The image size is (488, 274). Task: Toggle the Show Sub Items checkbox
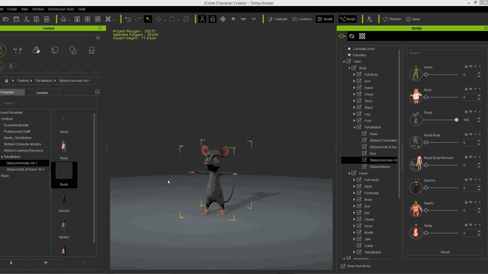(x=343, y=266)
